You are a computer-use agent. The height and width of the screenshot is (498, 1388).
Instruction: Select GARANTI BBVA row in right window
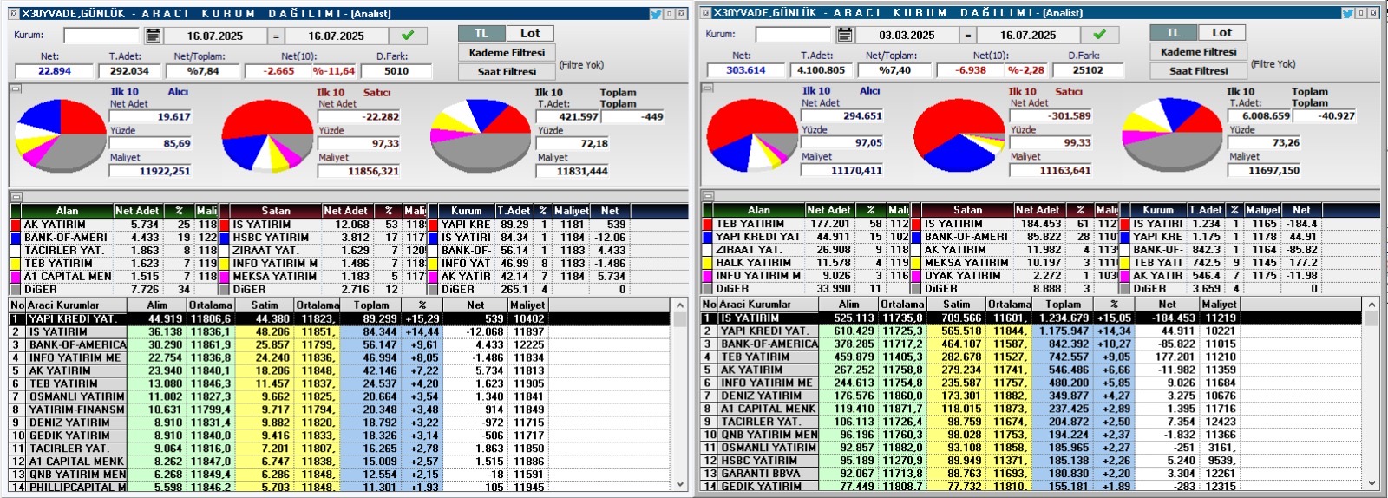click(x=1031, y=474)
